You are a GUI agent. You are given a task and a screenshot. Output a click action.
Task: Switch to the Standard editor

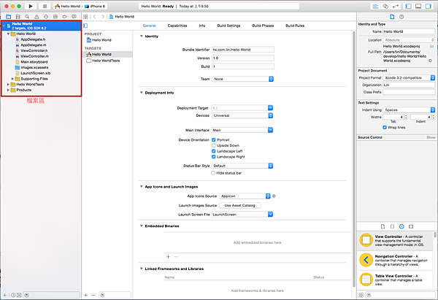[376, 6]
